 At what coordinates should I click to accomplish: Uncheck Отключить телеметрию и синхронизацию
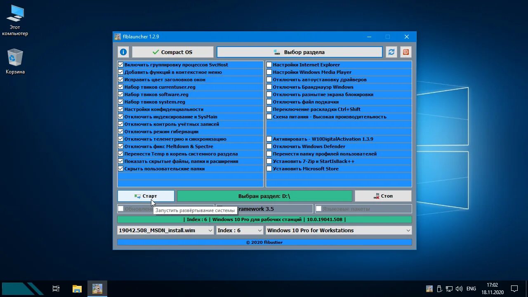coord(121,139)
